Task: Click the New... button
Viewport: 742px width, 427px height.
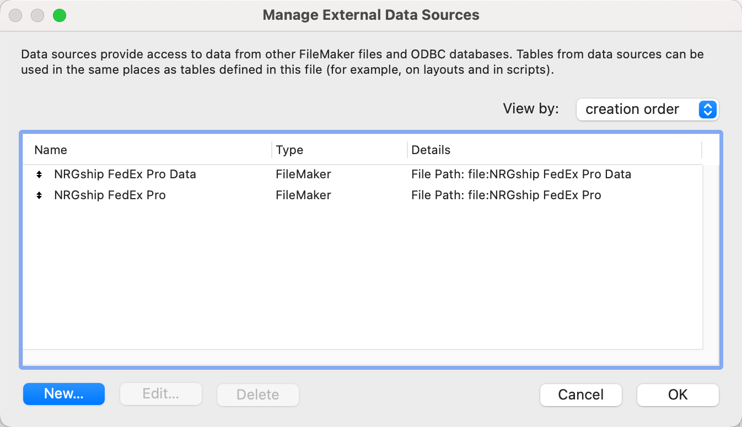Action: tap(64, 394)
